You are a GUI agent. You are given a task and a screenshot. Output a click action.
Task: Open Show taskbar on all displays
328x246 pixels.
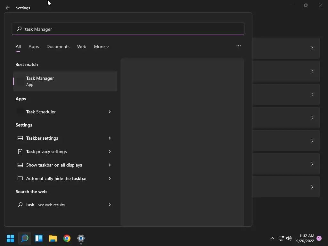pyautogui.click(x=65, y=165)
